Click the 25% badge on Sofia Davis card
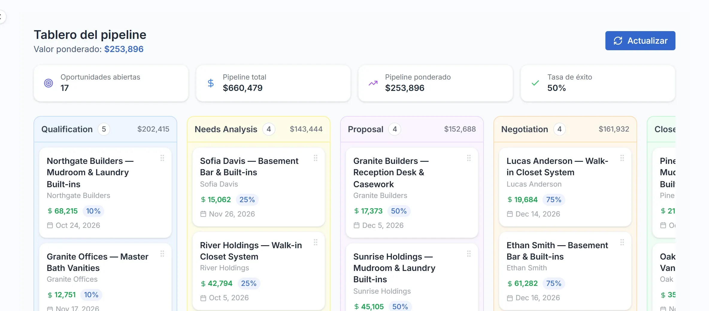This screenshot has width=709, height=311. [x=247, y=200]
